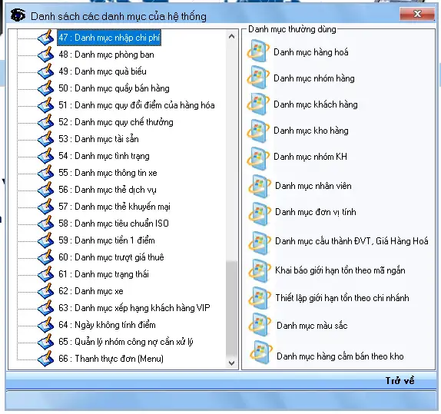This screenshot has height=414, width=441.
Task: Click the scroll down arrow of the list
Action: [231, 363]
